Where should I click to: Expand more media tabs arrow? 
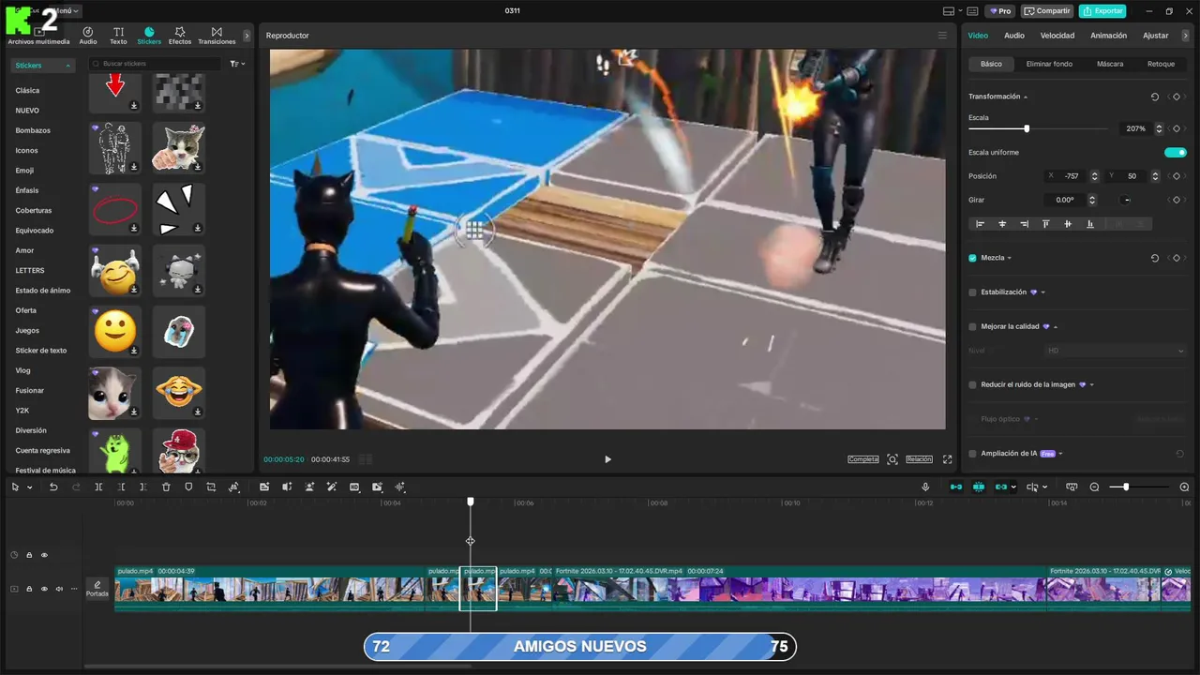[x=247, y=36]
